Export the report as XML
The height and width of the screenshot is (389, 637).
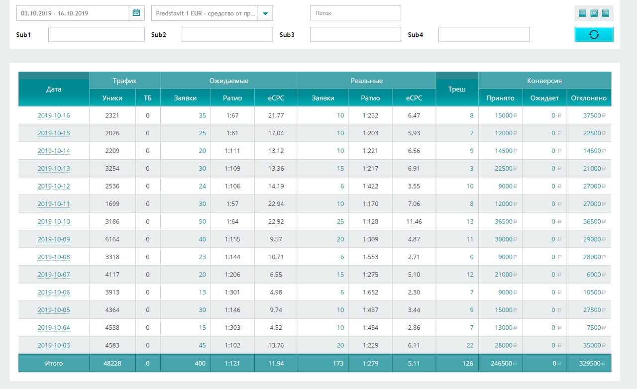[605, 13]
